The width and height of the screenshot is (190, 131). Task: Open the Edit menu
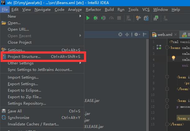(x=15, y=10)
